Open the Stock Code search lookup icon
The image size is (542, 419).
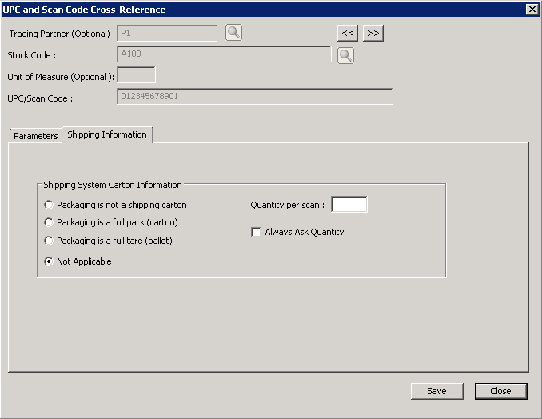pyautogui.click(x=345, y=55)
